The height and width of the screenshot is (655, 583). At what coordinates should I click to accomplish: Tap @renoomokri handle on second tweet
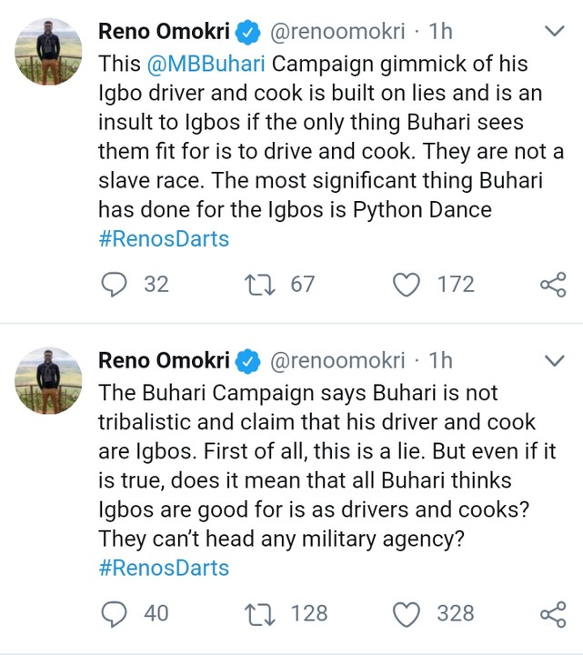coord(337,361)
